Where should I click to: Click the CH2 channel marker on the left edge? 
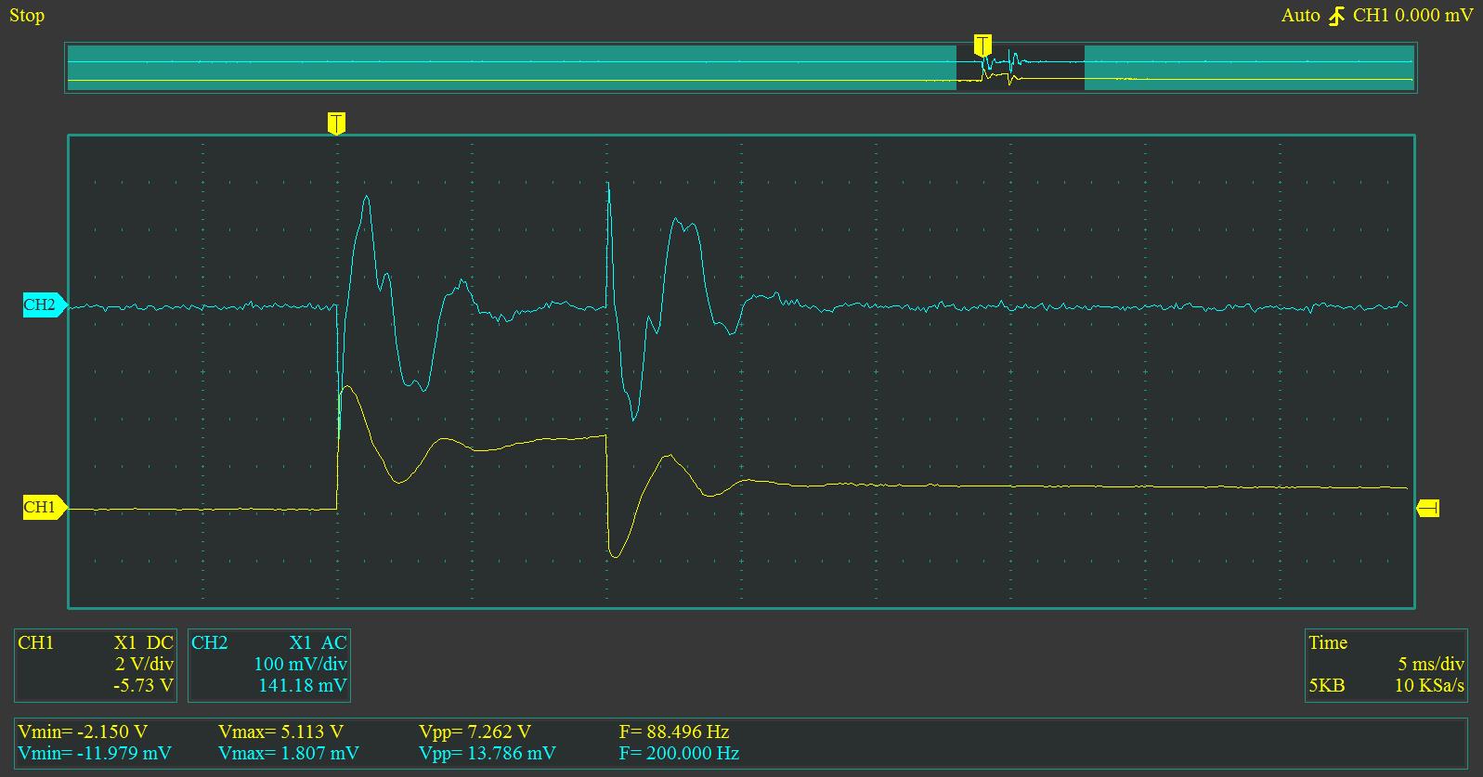[44, 305]
